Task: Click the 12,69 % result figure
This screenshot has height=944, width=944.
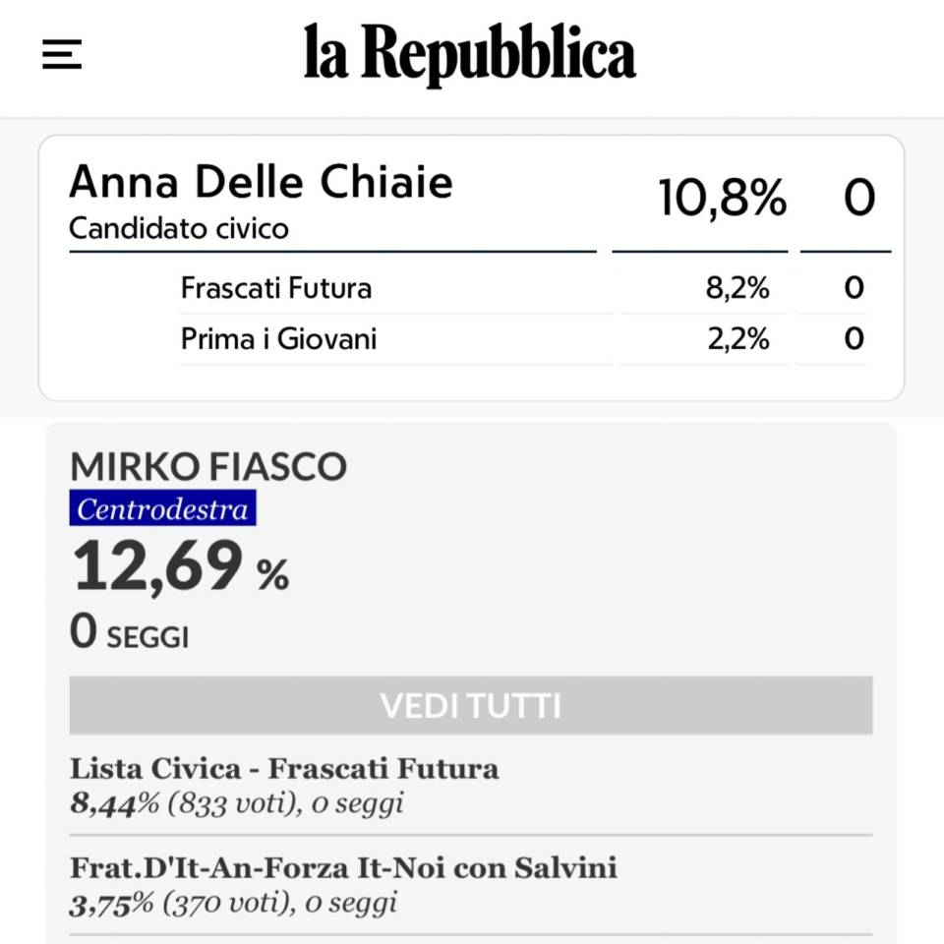Action: click(181, 567)
